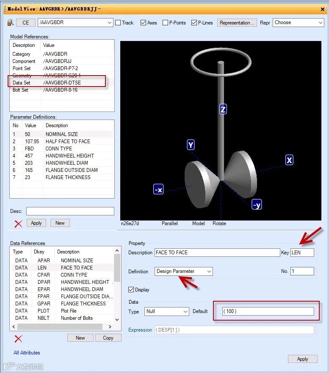
Task: Select the FPAR FLANGE OUTSIDE DIA data row
Action: [62, 297]
